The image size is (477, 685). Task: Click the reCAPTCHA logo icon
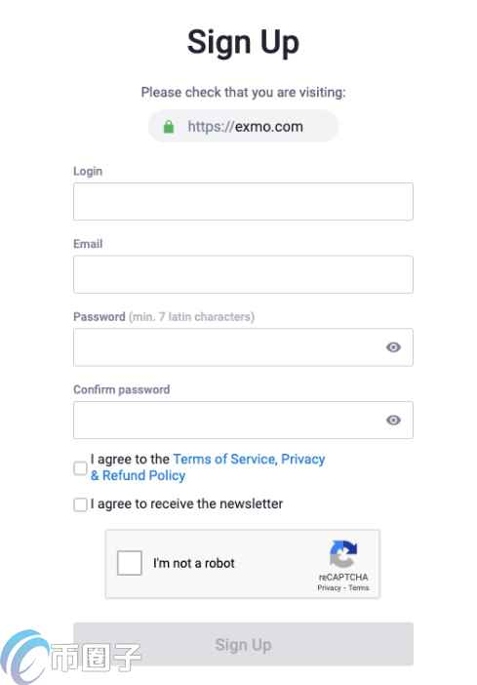click(343, 554)
